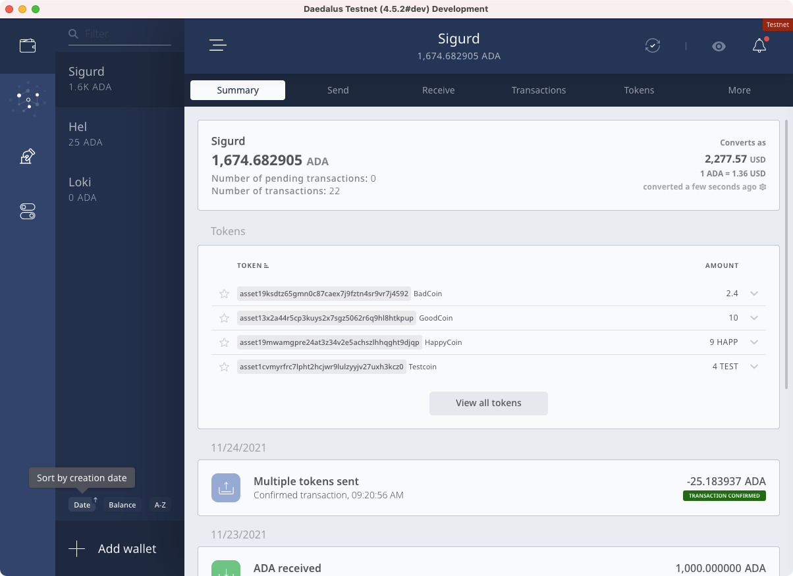Expand the GoodCoin token row
The image size is (793, 576).
click(x=754, y=318)
